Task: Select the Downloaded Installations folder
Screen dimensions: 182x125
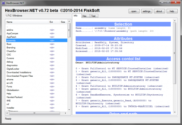Action: click(37, 72)
